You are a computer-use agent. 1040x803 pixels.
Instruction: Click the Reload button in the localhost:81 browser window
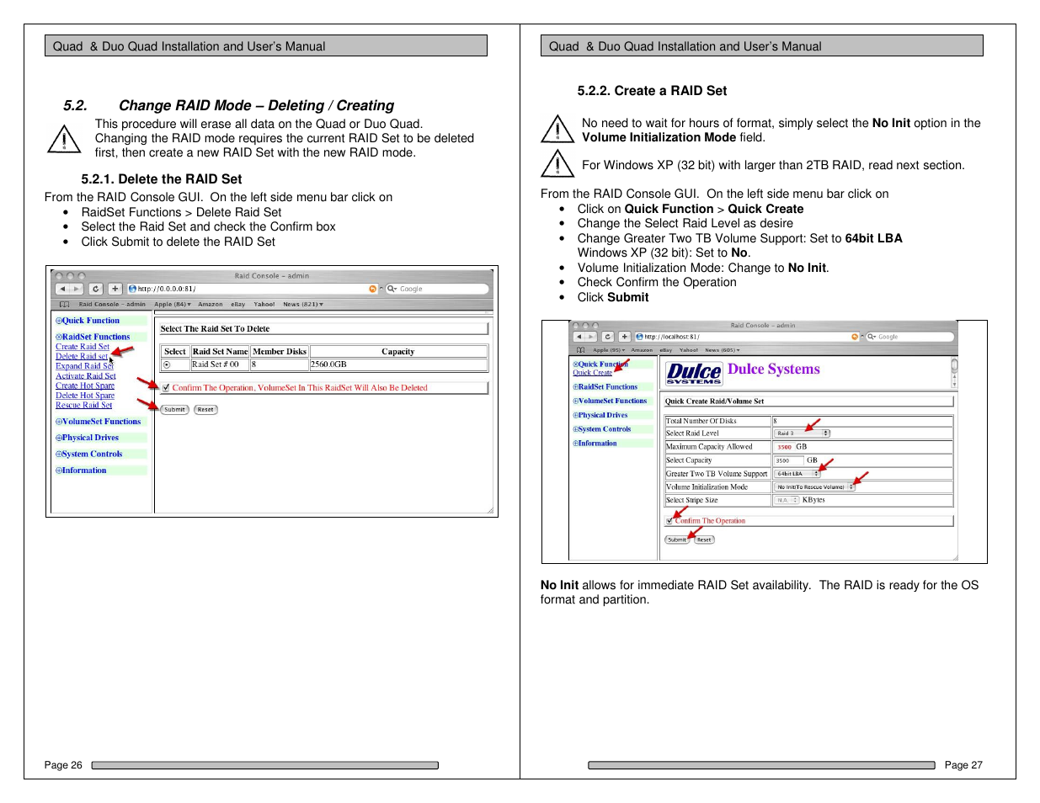(608, 337)
